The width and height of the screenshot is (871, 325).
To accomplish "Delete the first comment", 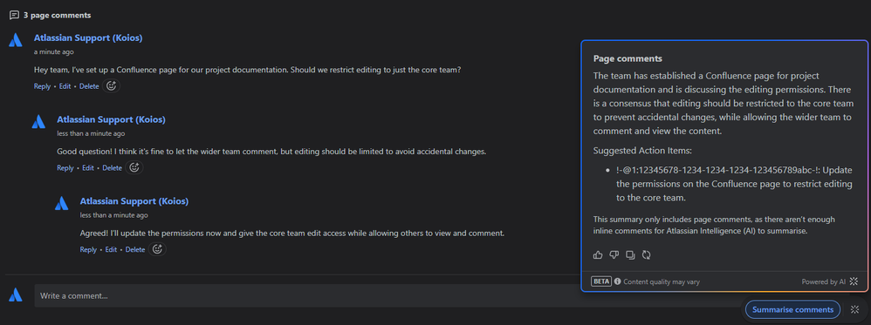I will (x=89, y=86).
